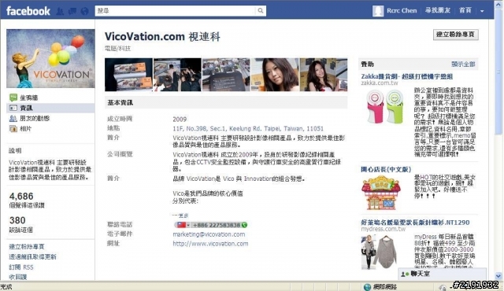Screen dimensions: 504x291
Task: Open messages icon in top bar
Action: [72, 11]
